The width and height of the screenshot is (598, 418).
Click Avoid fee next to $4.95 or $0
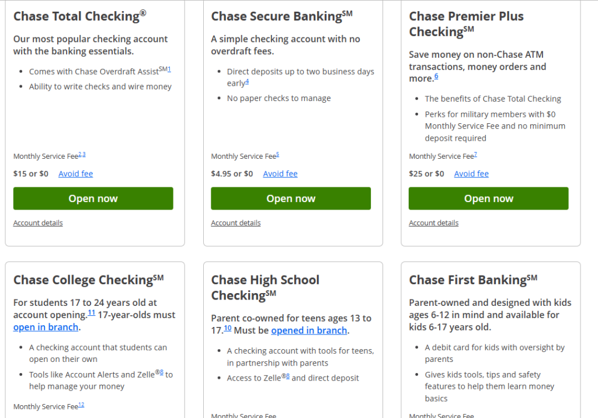click(x=280, y=174)
